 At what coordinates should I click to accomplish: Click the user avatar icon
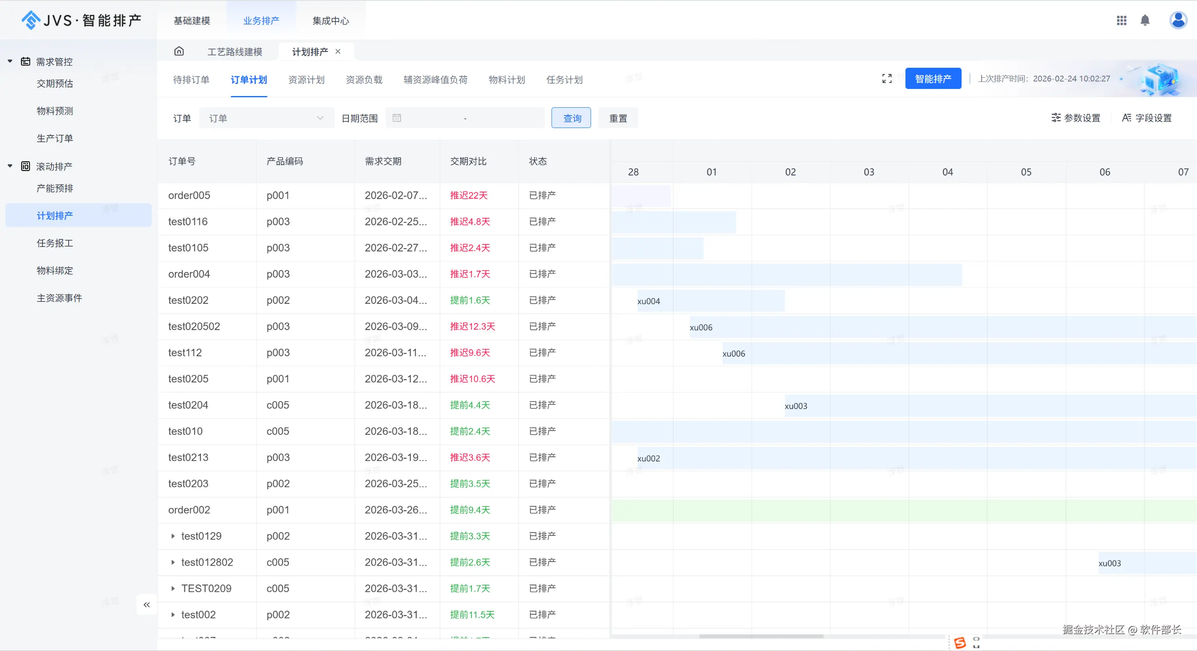point(1178,20)
